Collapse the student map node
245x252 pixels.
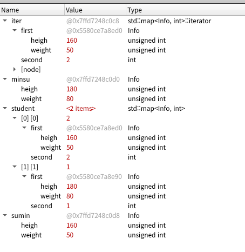pyautogui.click(x=5, y=108)
